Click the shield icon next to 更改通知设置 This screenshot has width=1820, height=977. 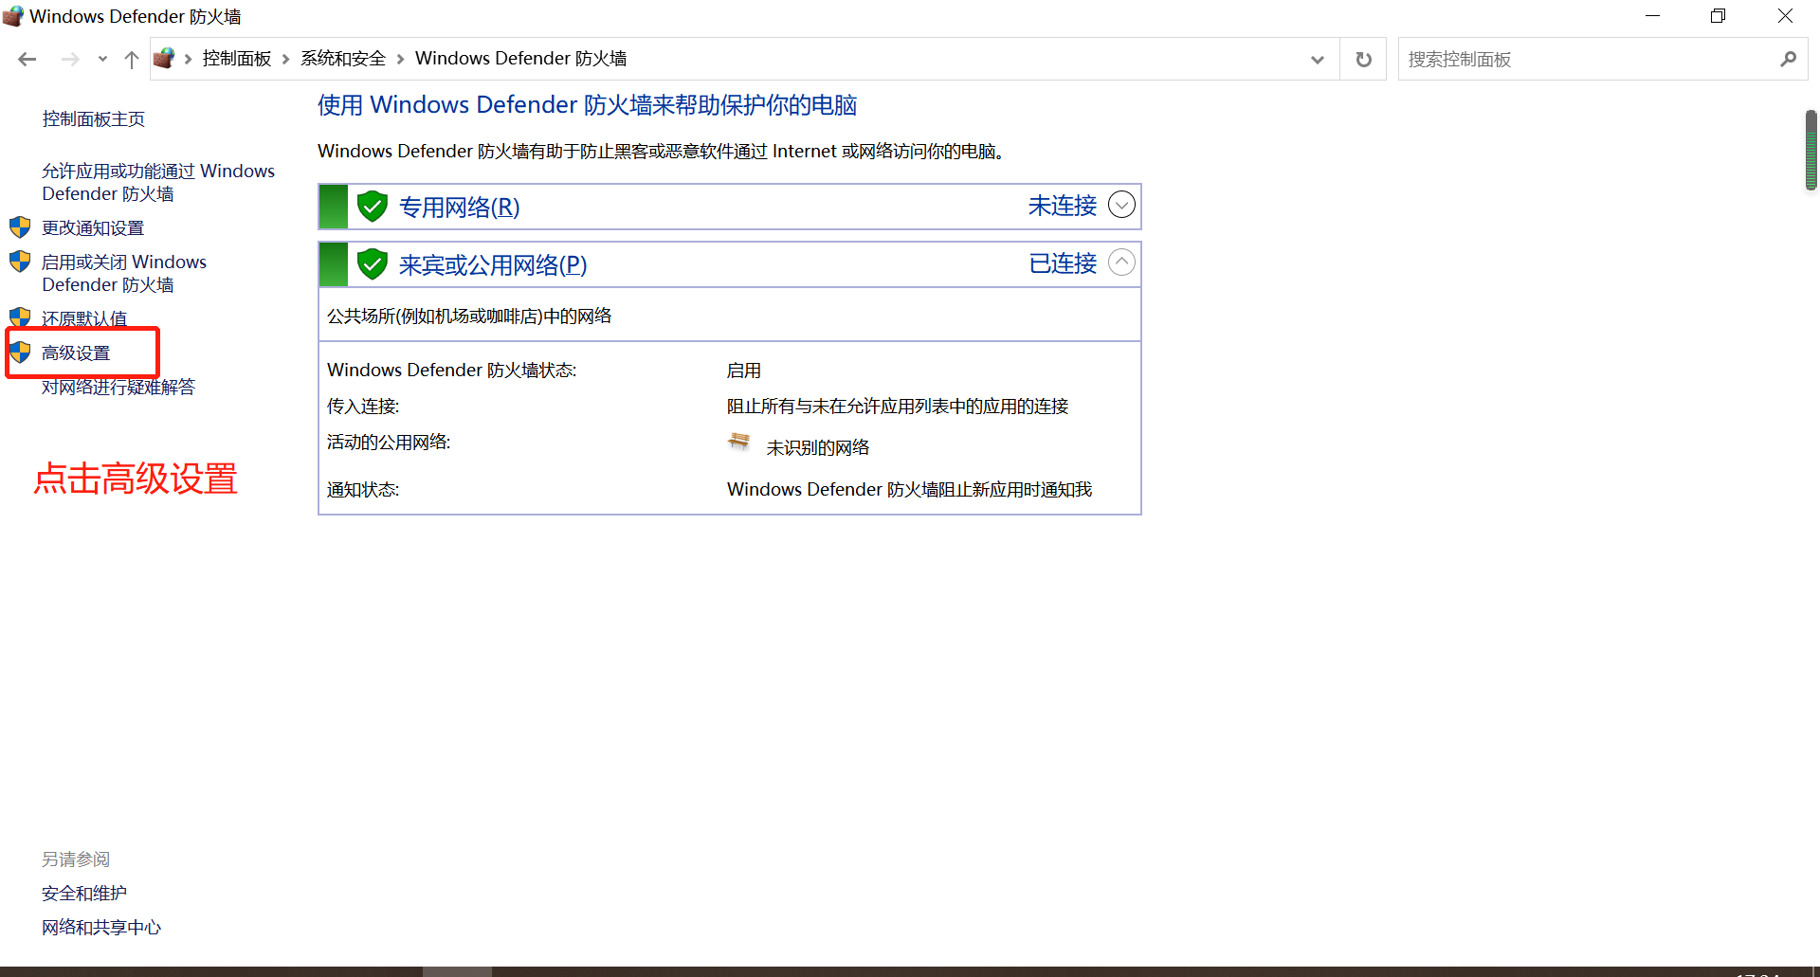[x=20, y=227]
